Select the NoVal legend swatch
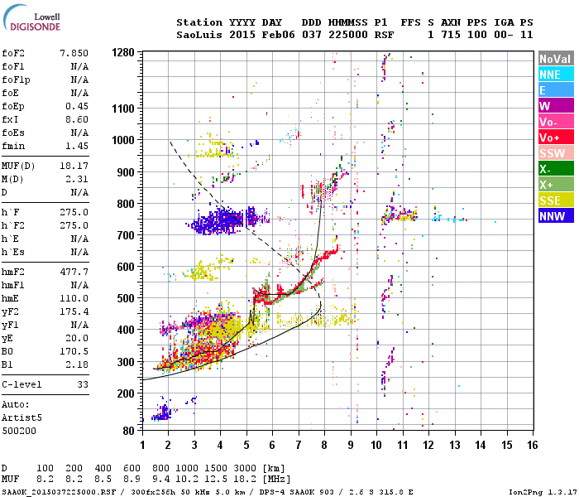This screenshot has height=497, width=579. 556,59
